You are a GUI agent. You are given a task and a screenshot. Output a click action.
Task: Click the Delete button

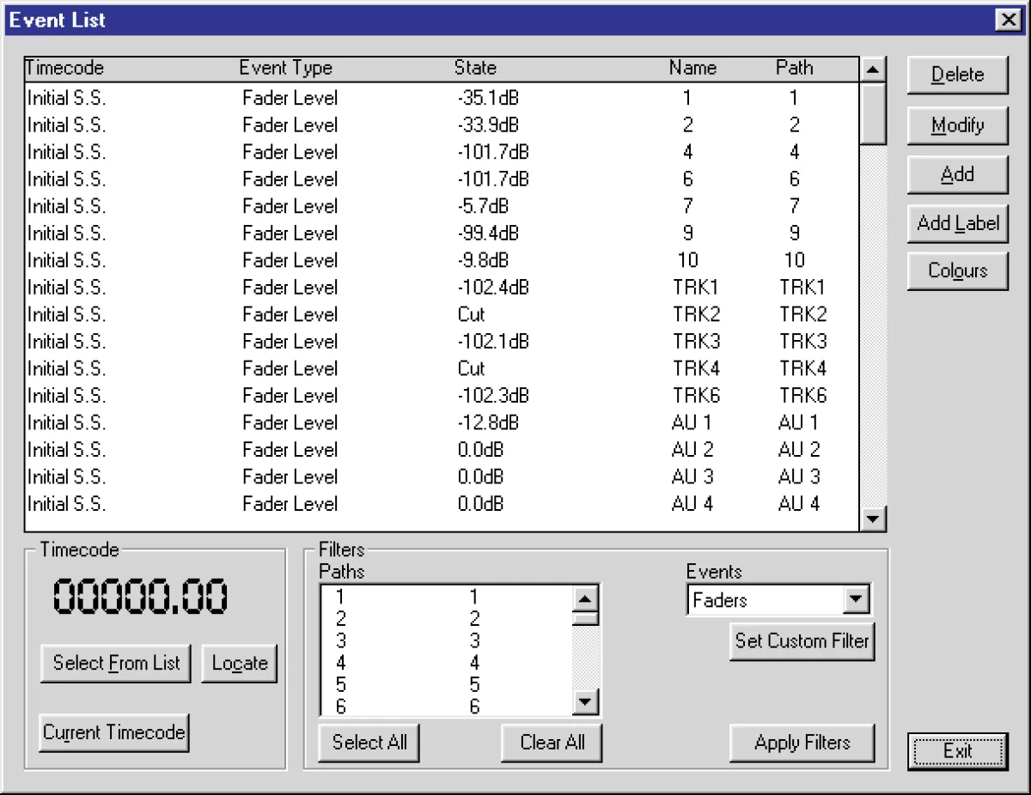(x=957, y=76)
